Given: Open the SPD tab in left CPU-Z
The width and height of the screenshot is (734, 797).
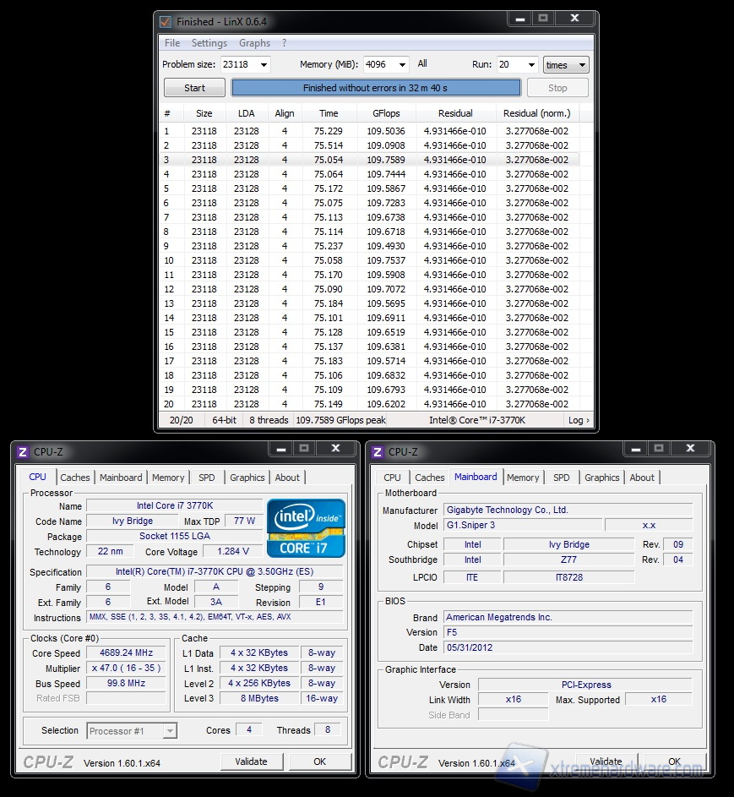Looking at the screenshot, I should [x=206, y=478].
